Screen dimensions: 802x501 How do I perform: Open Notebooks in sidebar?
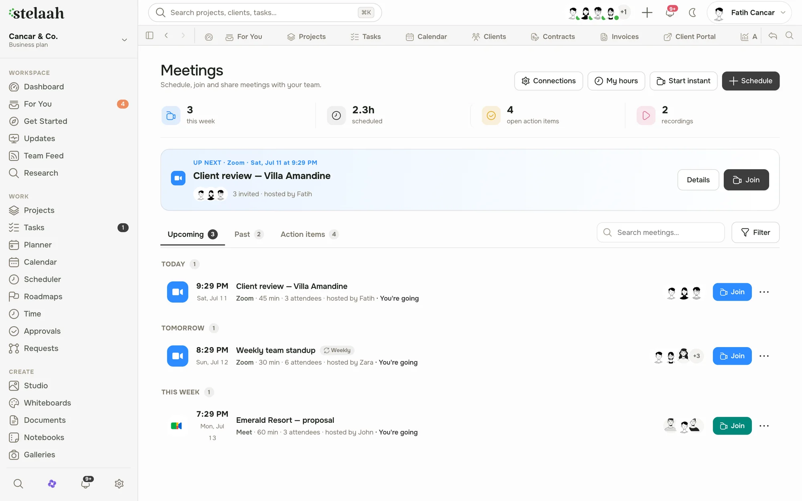(x=68, y=437)
